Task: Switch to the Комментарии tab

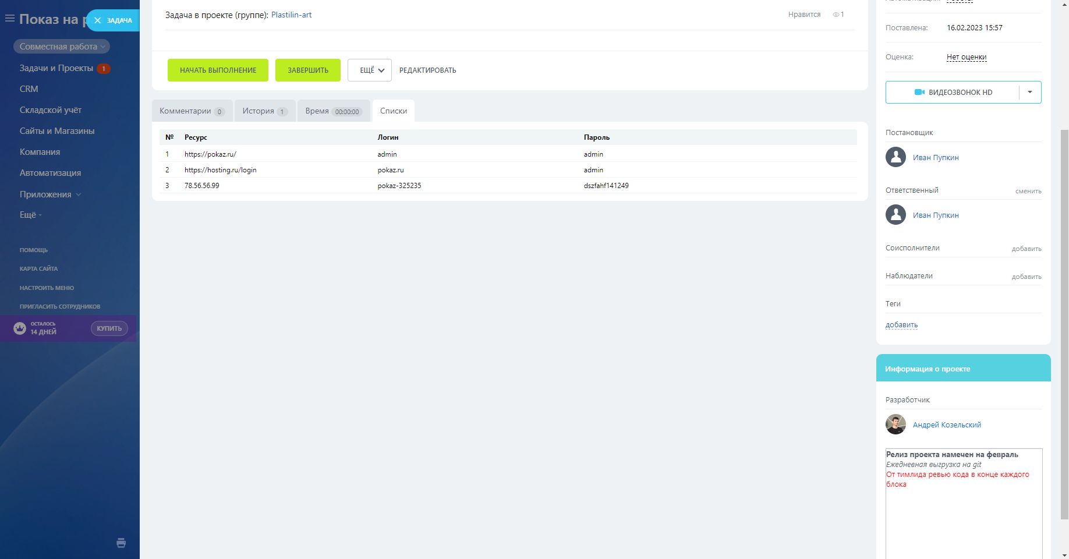Action: click(192, 111)
